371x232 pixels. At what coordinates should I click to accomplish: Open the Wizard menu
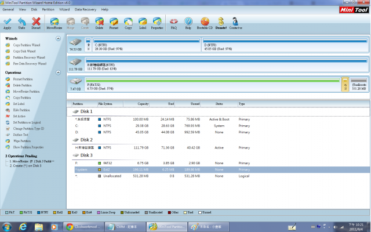[x=64, y=9]
